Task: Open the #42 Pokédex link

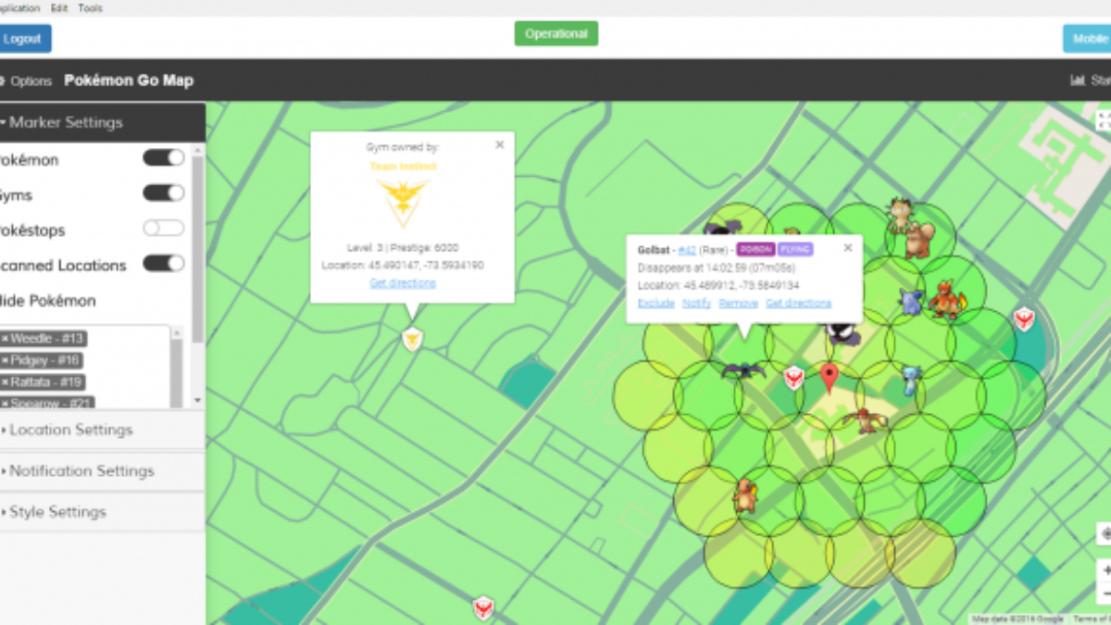Action: click(687, 250)
